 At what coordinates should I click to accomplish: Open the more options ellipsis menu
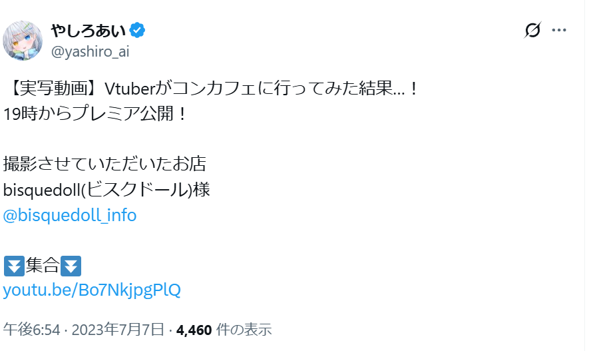coord(560,30)
